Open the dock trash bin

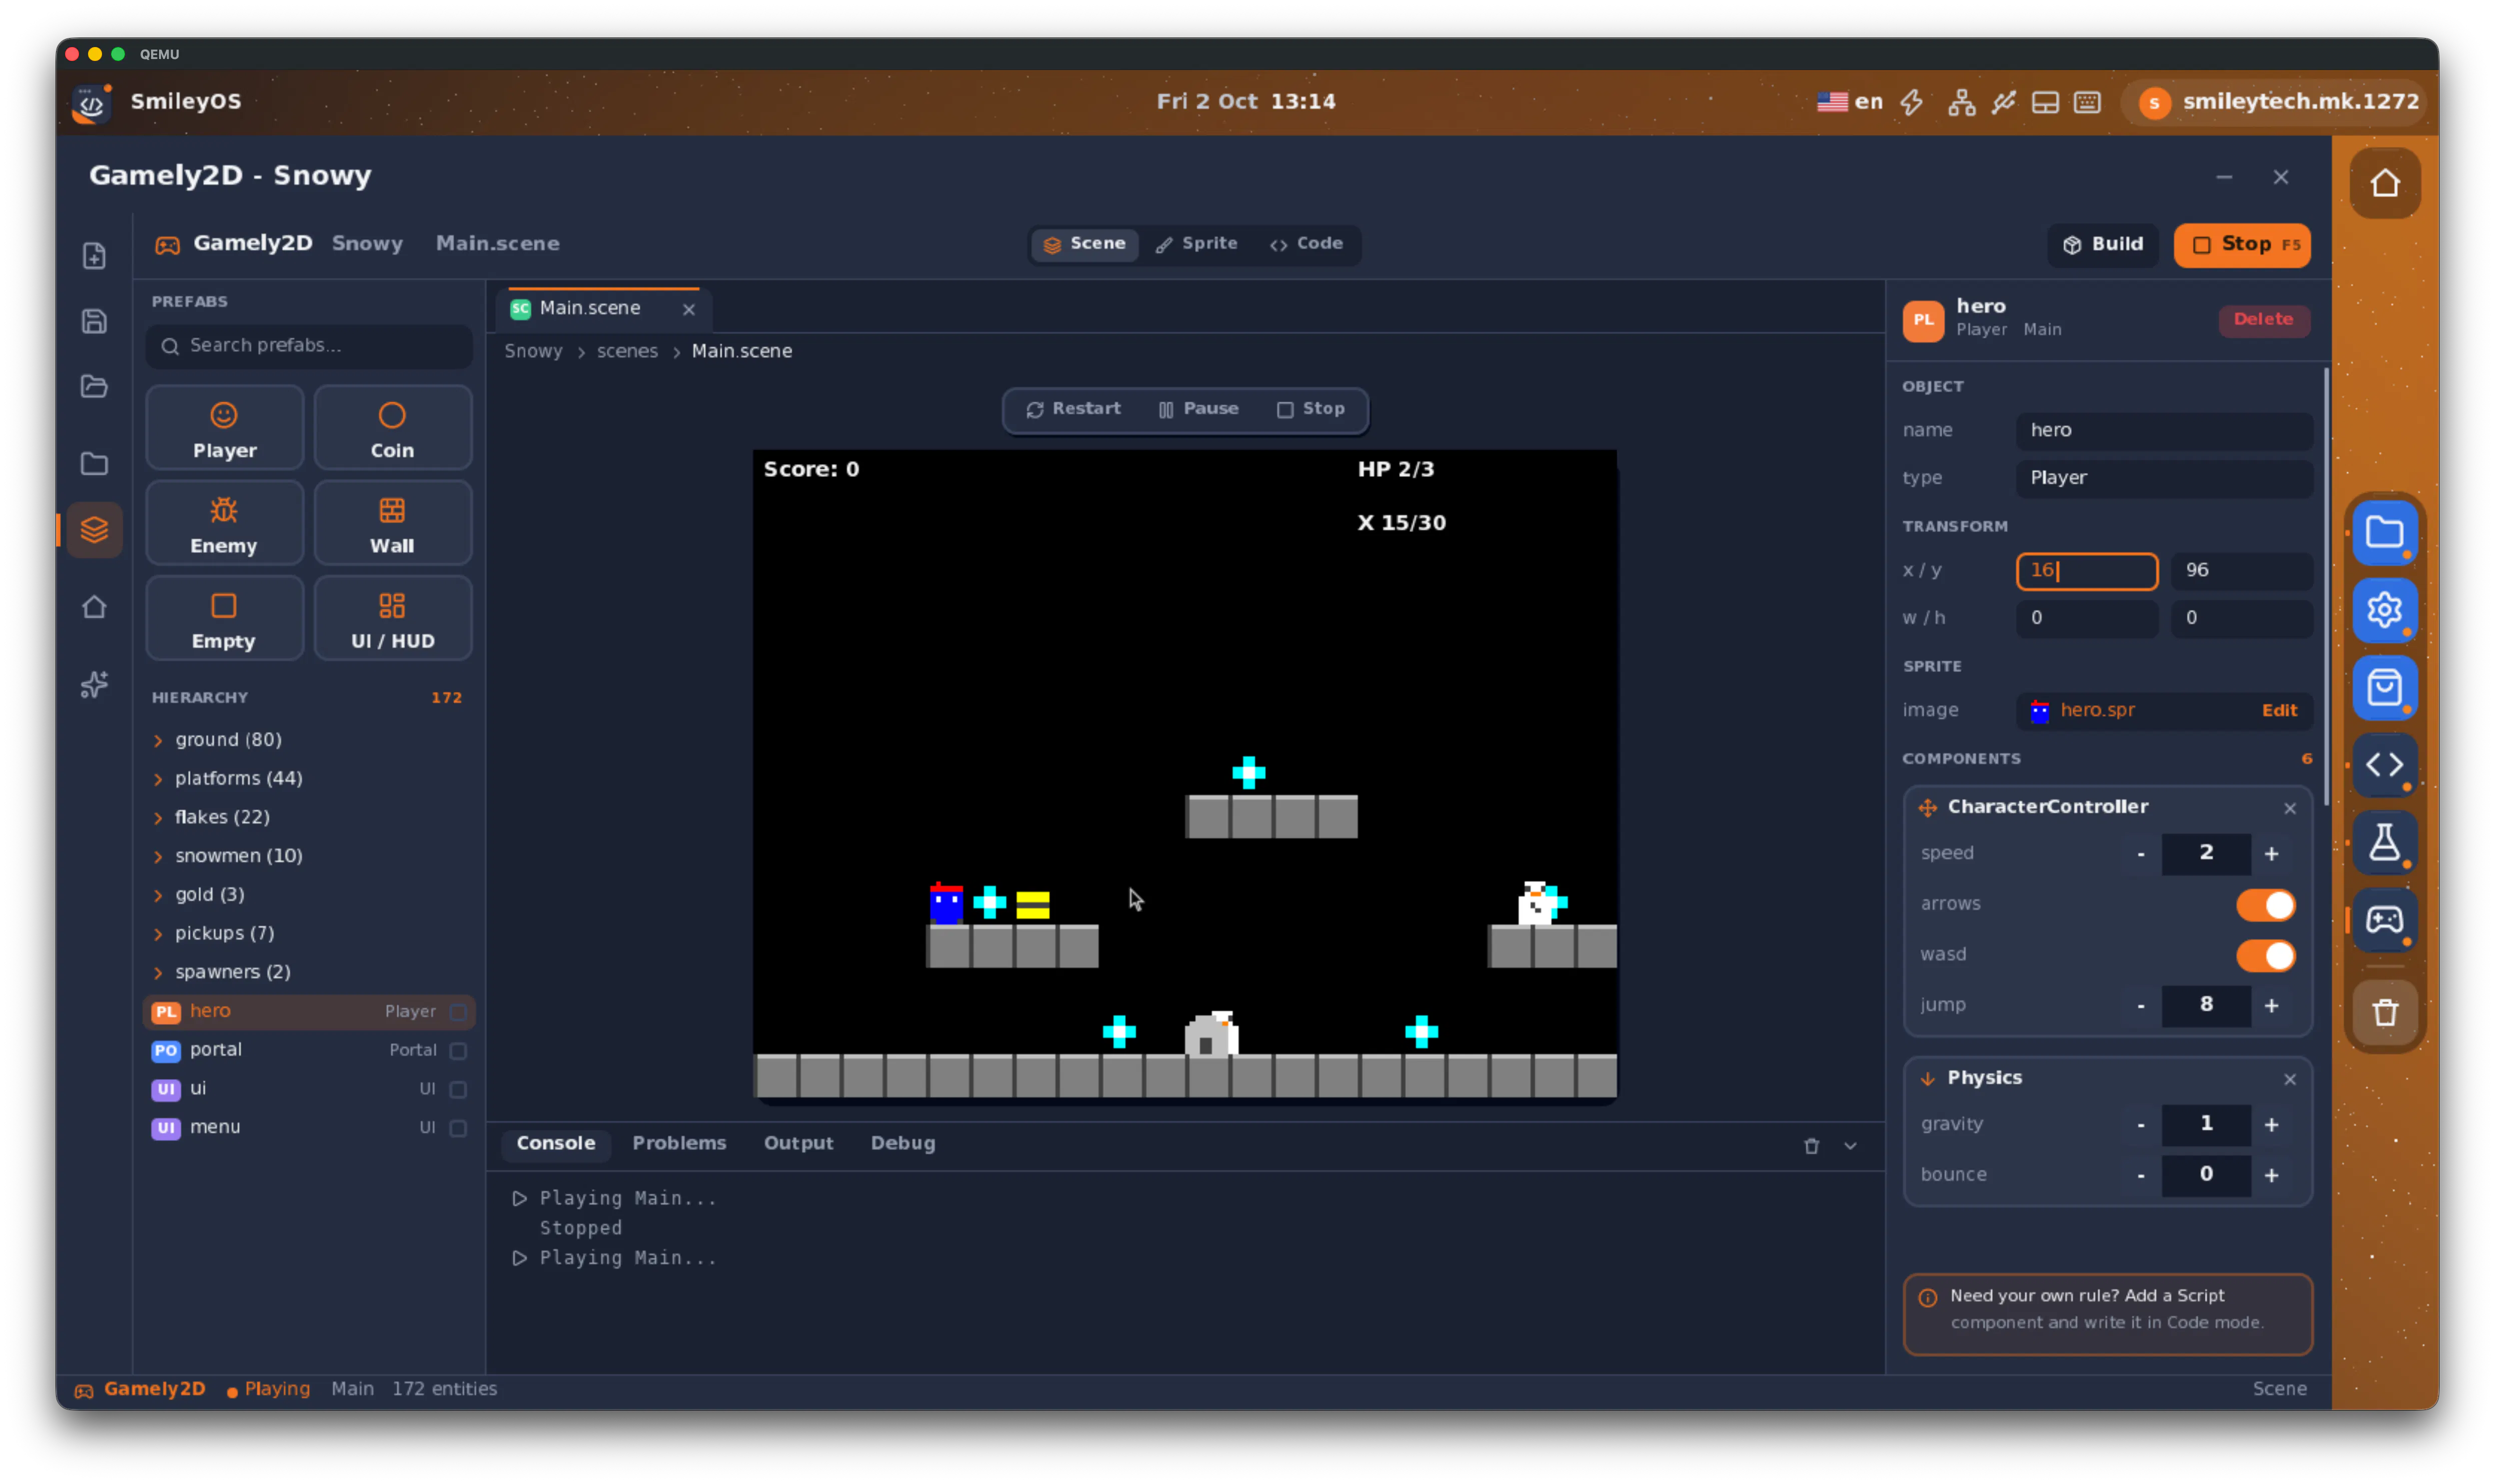click(x=2384, y=1013)
